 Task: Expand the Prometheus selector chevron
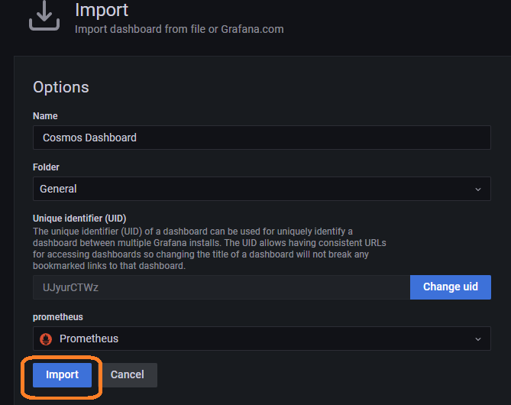(477, 339)
